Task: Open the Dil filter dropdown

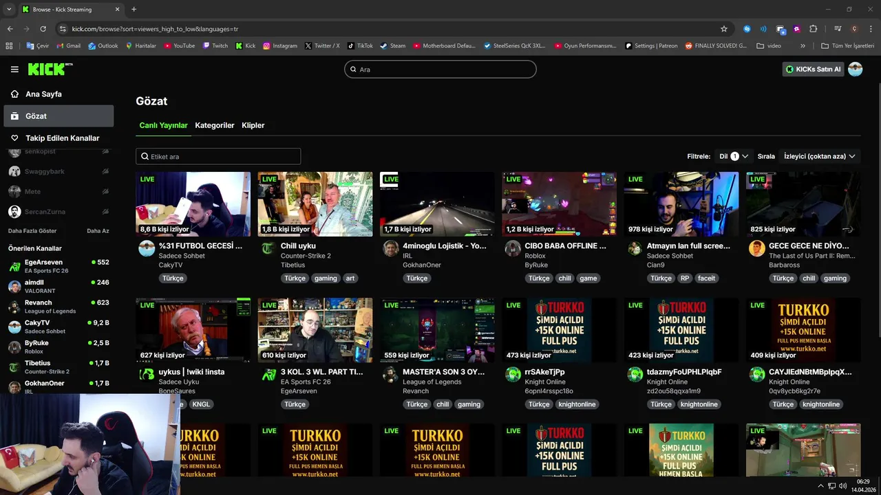Action: tap(733, 156)
